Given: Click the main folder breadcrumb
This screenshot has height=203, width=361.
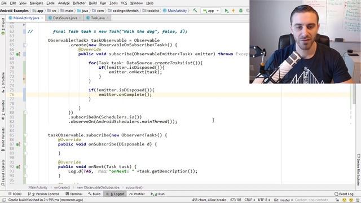Looking at the screenshot, I should 67,11.
